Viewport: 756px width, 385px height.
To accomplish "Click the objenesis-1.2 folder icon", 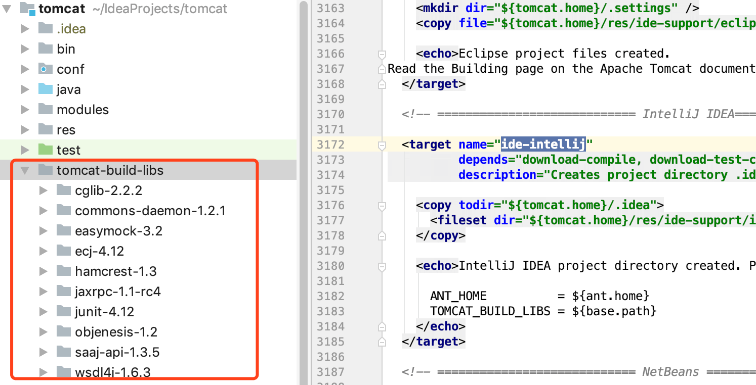I will pos(64,331).
